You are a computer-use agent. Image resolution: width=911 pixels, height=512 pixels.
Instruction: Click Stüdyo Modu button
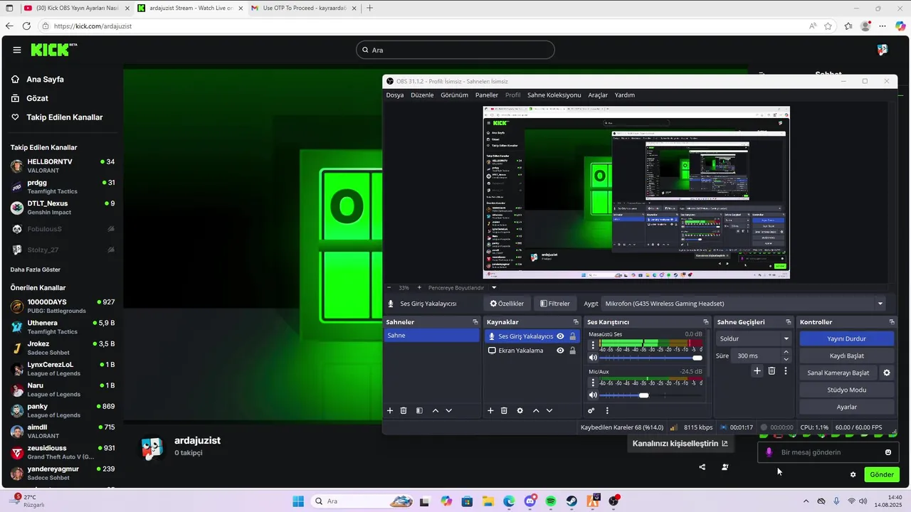tap(846, 390)
